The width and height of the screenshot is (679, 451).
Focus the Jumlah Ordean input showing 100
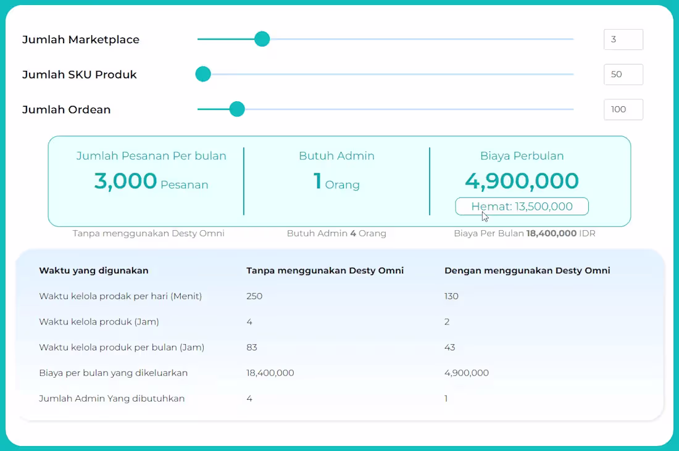coord(623,109)
